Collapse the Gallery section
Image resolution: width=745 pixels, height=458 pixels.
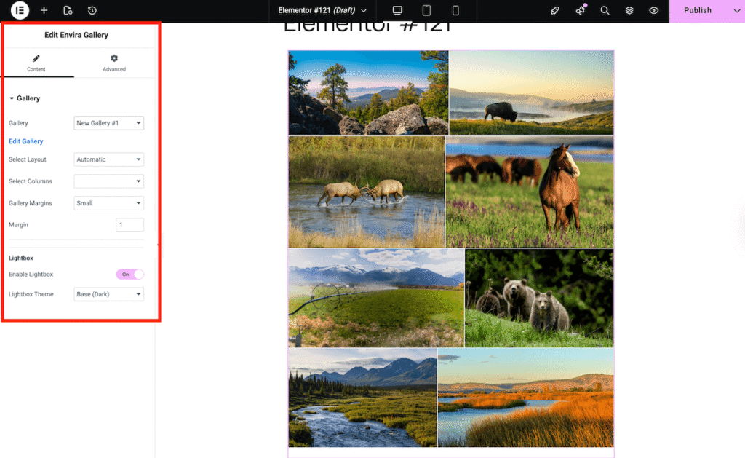click(x=26, y=98)
